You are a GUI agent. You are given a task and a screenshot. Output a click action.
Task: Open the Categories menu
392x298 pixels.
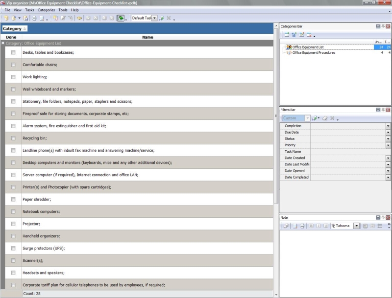(46, 10)
